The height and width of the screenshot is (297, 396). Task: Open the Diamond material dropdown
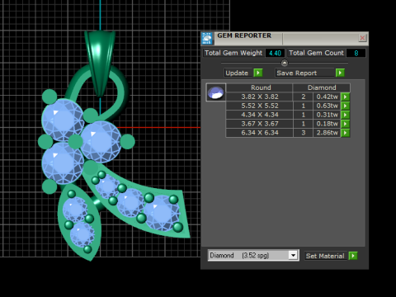(293, 256)
